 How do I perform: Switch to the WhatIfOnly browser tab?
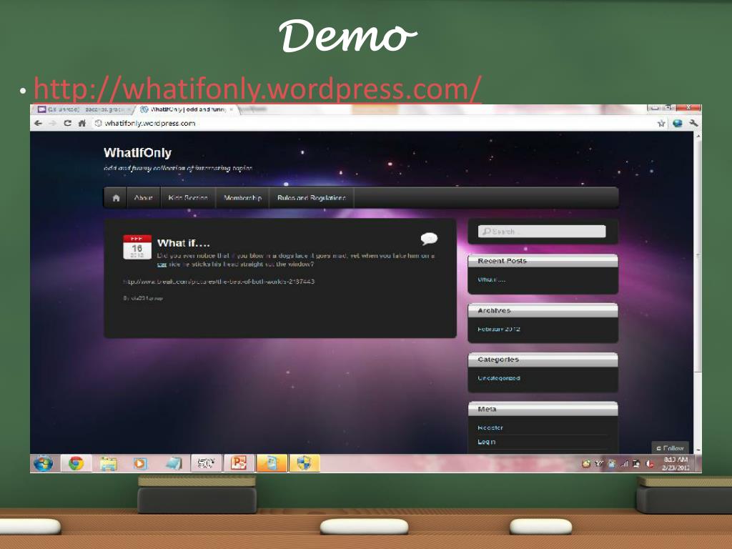point(187,109)
